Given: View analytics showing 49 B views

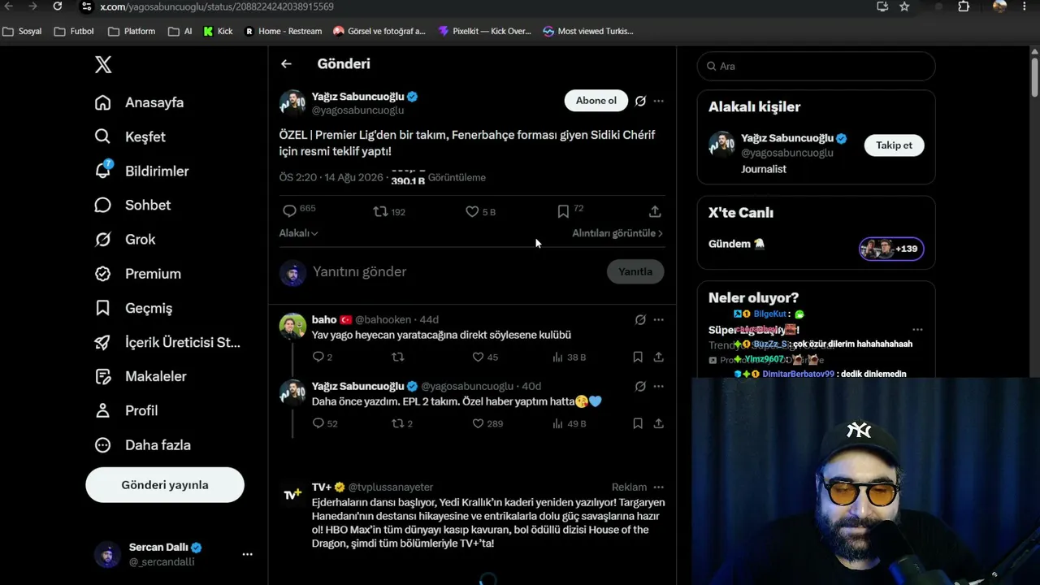Looking at the screenshot, I should pos(569,423).
